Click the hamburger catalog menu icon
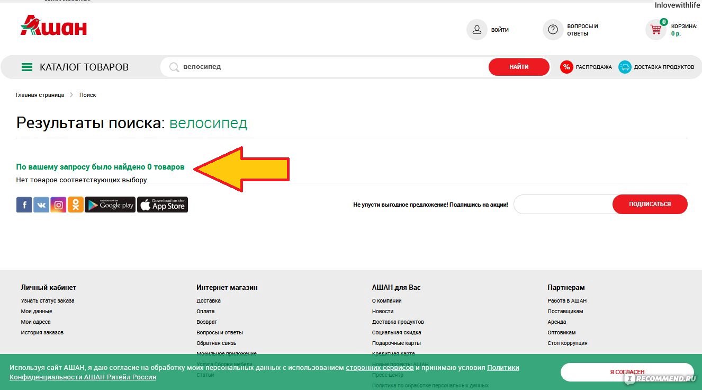 [27, 67]
